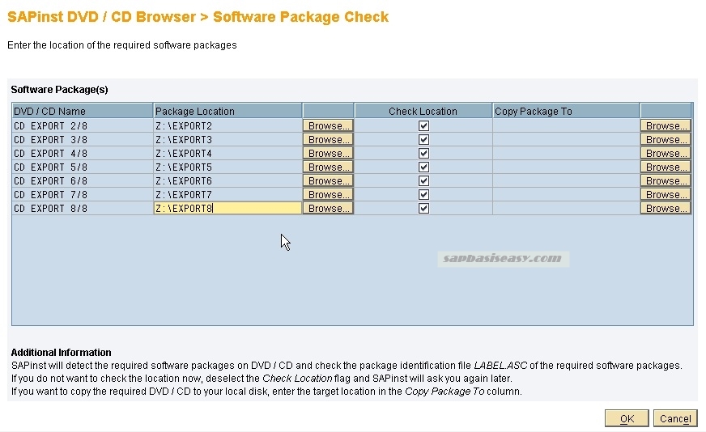706x432 pixels.
Task: Browse package location for CD EXPORT 2/8
Action: 328,125
